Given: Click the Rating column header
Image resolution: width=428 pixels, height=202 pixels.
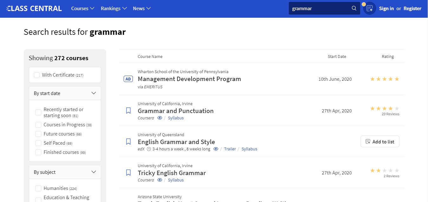Looking at the screenshot, I should (x=388, y=56).
